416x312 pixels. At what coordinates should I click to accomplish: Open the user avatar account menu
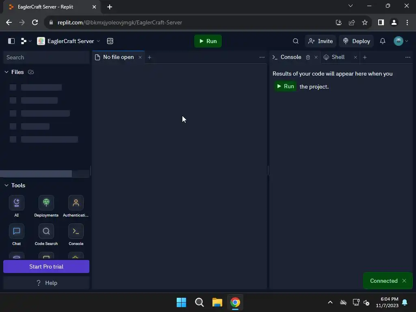[x=401, y=41]
